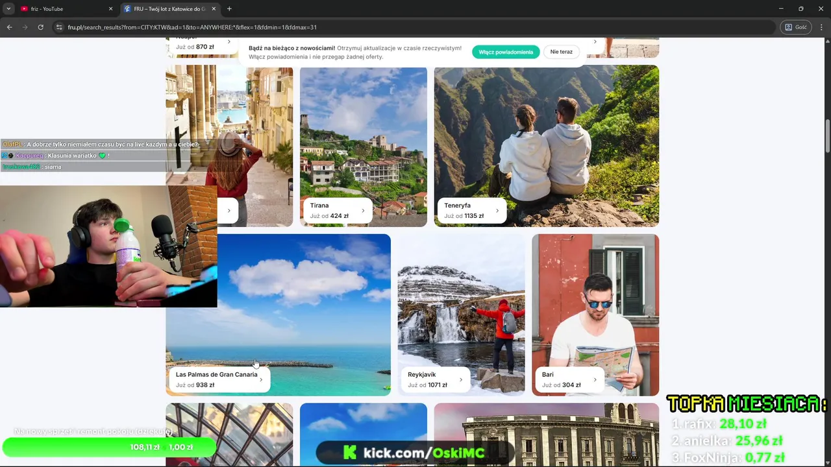This screenshot has height=467, width=831.
Task: View site information for fru.pl
Action: tap(59, 27)
